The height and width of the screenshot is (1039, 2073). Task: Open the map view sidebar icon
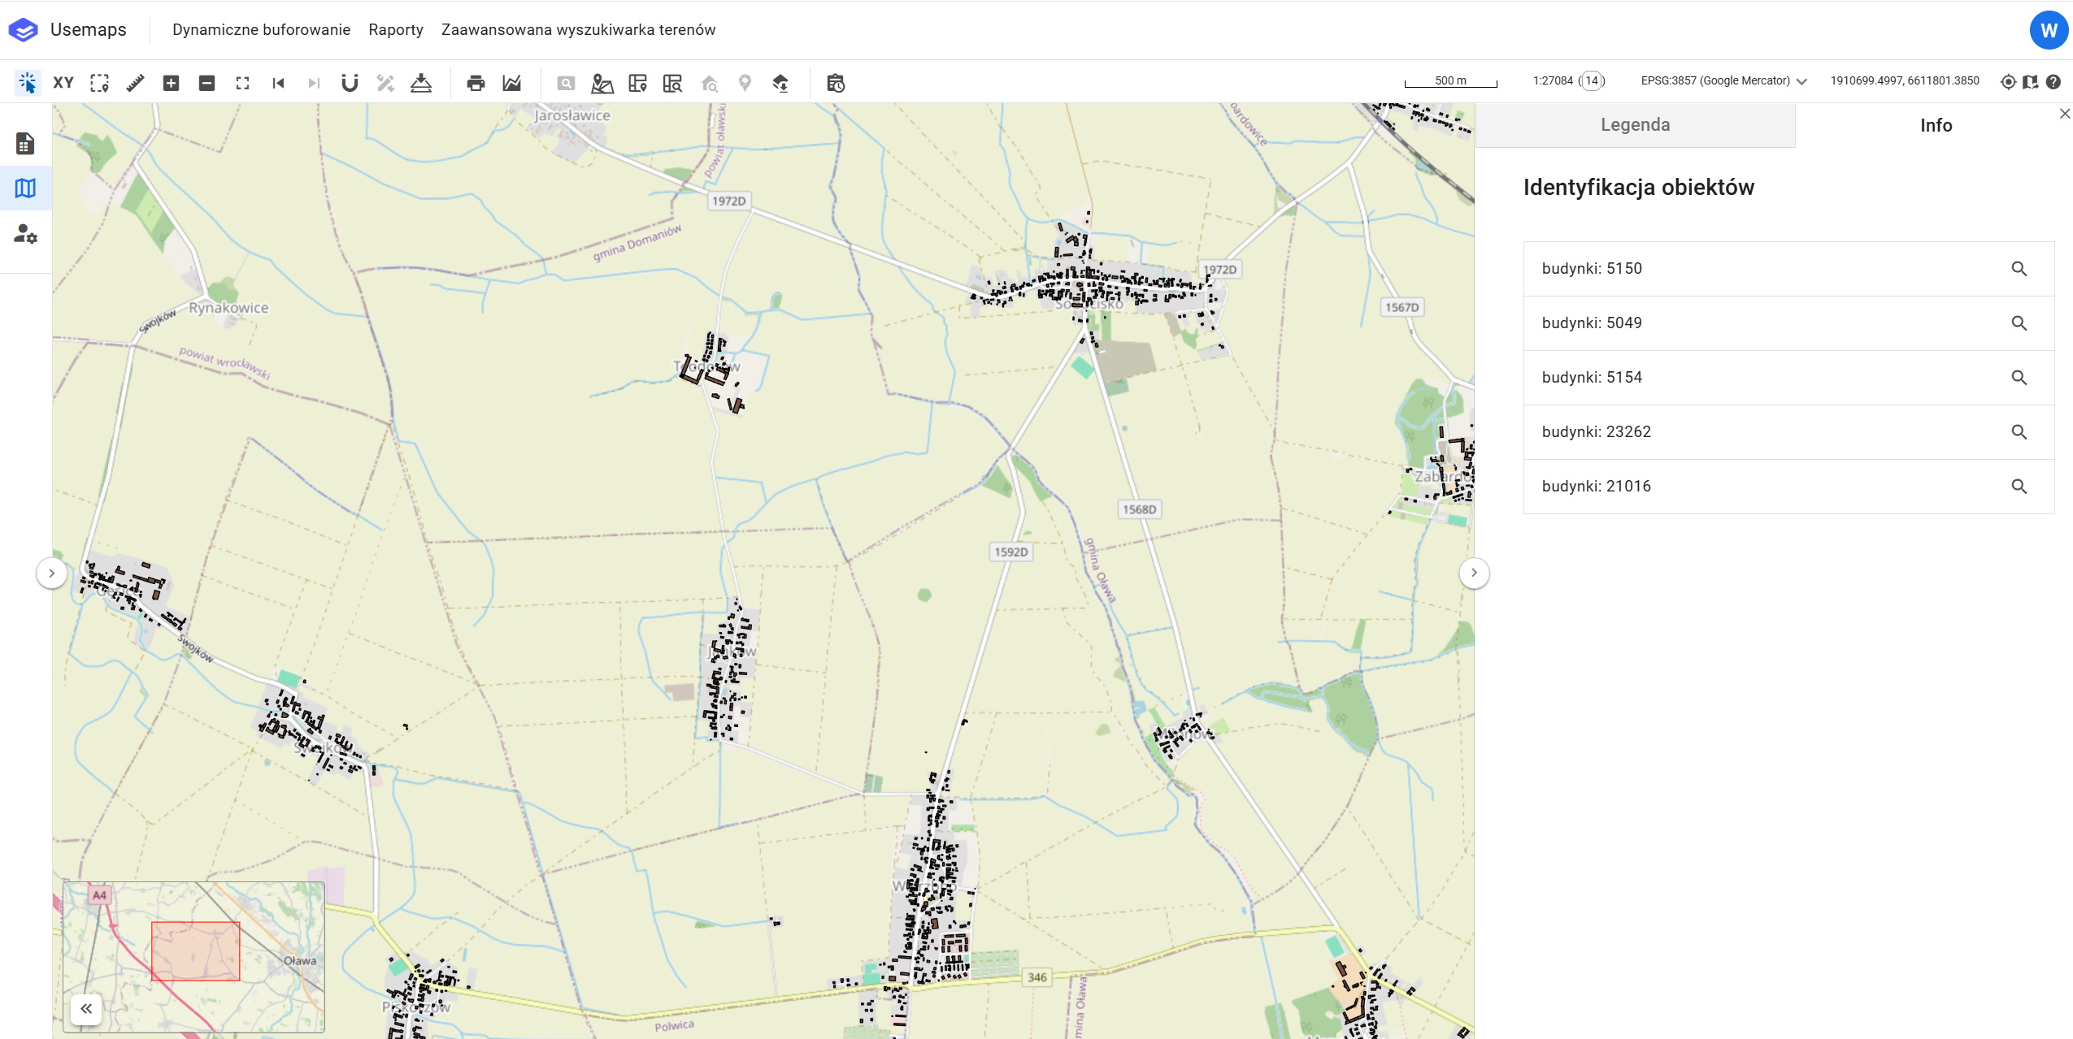pos(25,188)
